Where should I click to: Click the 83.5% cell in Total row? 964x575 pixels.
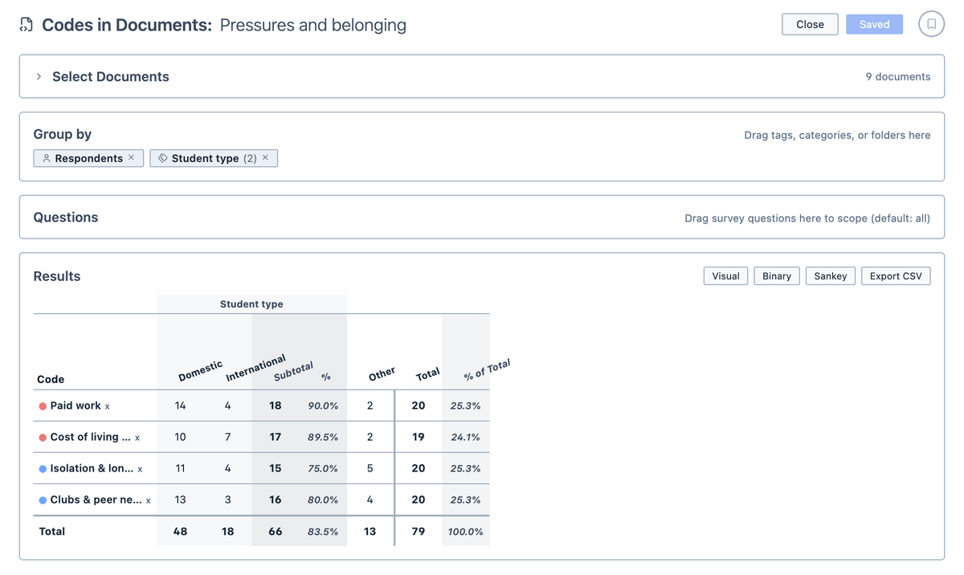coord(323,532)
